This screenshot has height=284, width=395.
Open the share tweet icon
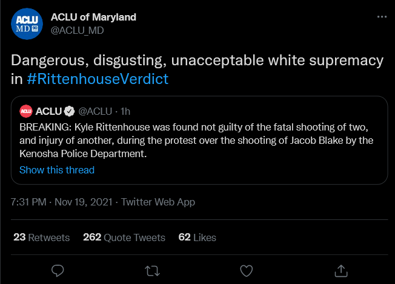(x=340, y=269)
